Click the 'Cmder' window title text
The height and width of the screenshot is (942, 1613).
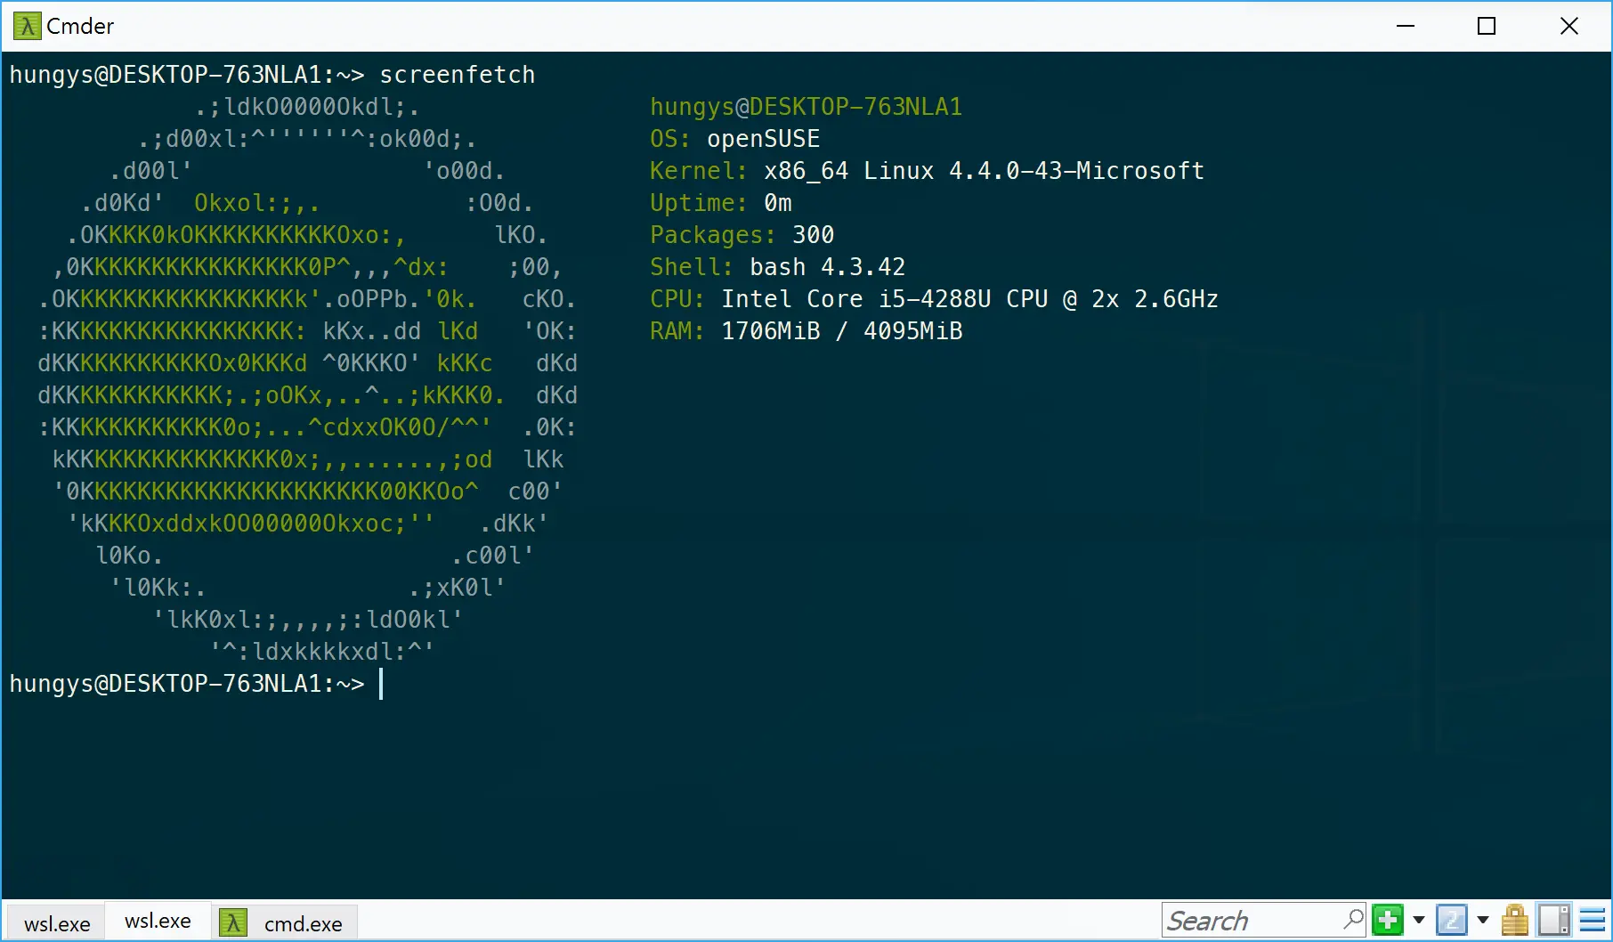80,26
